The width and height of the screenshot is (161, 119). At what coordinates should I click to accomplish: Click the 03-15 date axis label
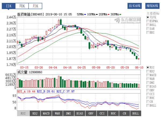[x=24, y=68]
